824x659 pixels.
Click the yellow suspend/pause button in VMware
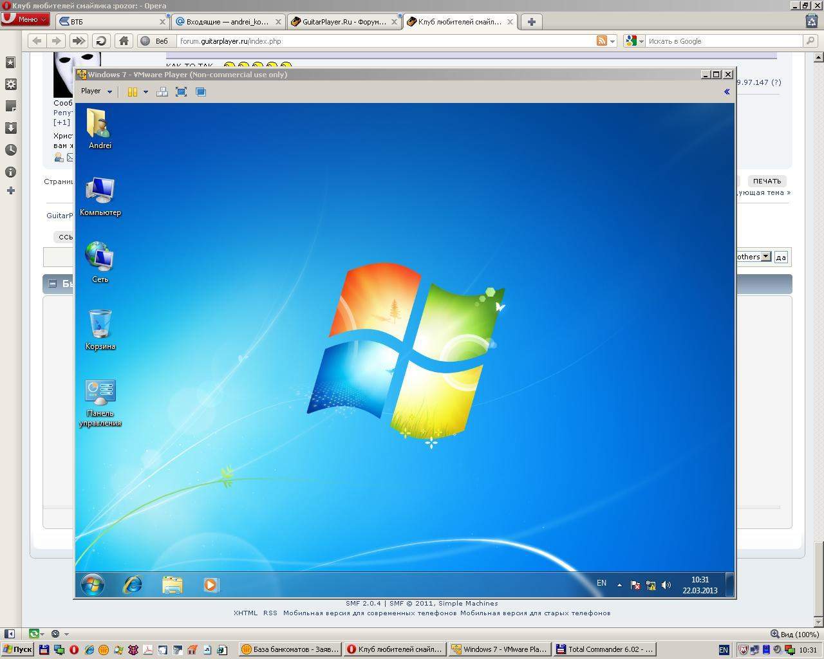click(132, 91)
